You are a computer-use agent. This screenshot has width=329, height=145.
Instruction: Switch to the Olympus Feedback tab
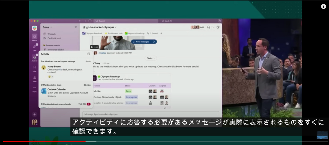[x=92, y=33]
